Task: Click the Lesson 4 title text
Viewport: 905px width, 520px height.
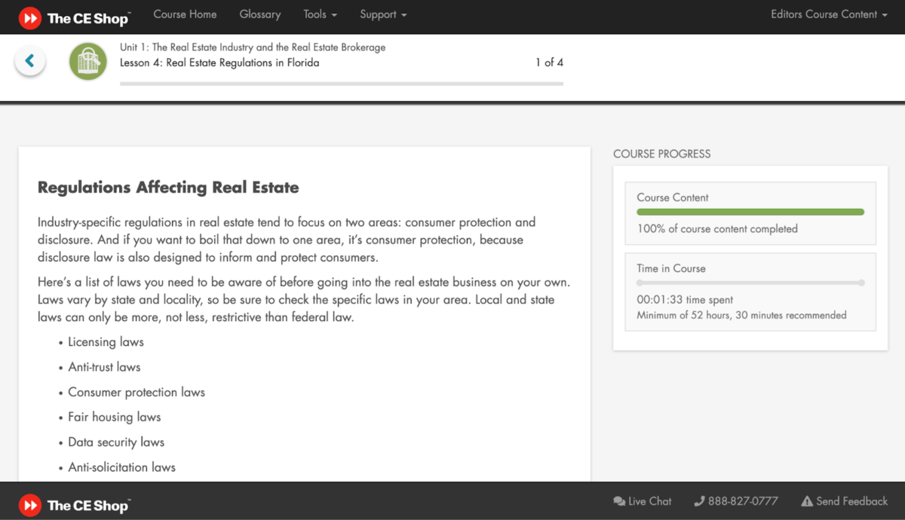Action: point(219,63)
